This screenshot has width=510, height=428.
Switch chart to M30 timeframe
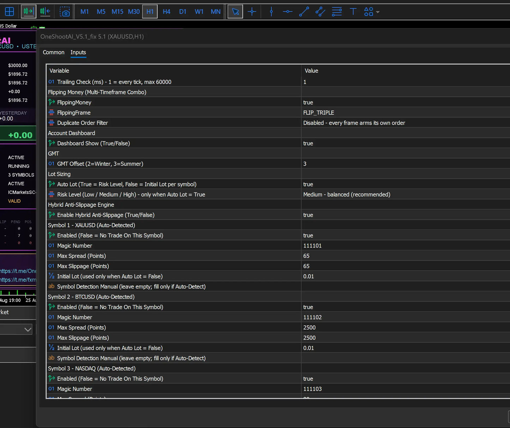pyautogui.click(x=134, y=12)
